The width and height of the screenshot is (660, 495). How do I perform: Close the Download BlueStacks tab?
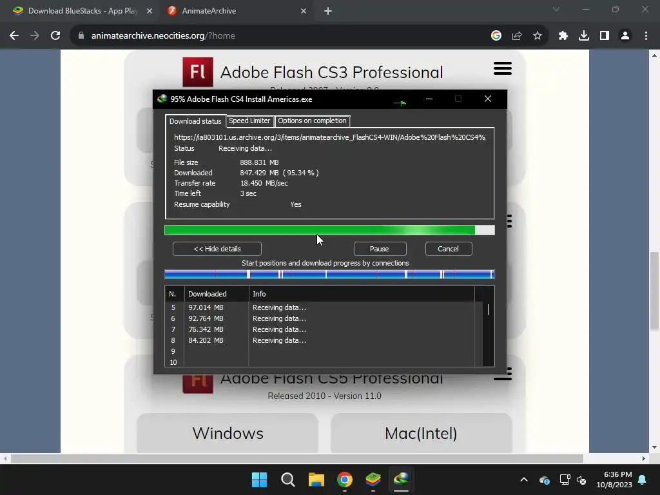pos(150,11)
